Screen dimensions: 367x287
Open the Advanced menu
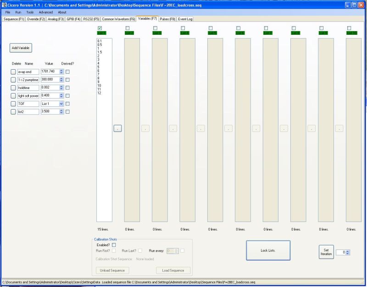tap(45, 12)
